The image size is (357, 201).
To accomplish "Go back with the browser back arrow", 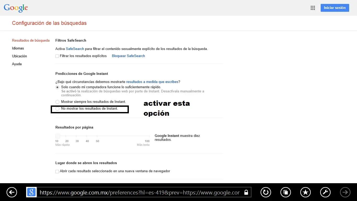I will click(x=12, y=192).
